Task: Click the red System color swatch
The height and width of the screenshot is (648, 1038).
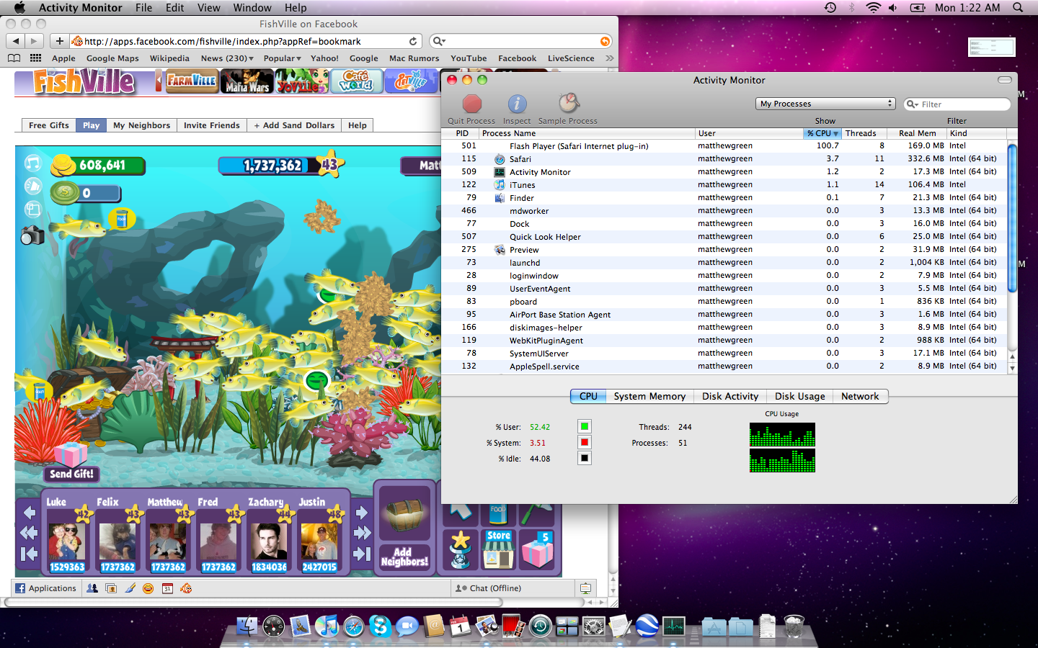Action: [585, 442]
